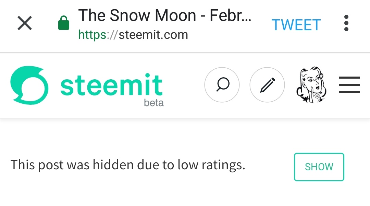
Task: Tap the green secure padlock icon
Action: 64,24
